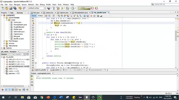The height and width of the screenshot is (100, 179).
Task: Click the Last Edit icon in editor toolbar
Action: pyautogui.click(x=46, y=16)
